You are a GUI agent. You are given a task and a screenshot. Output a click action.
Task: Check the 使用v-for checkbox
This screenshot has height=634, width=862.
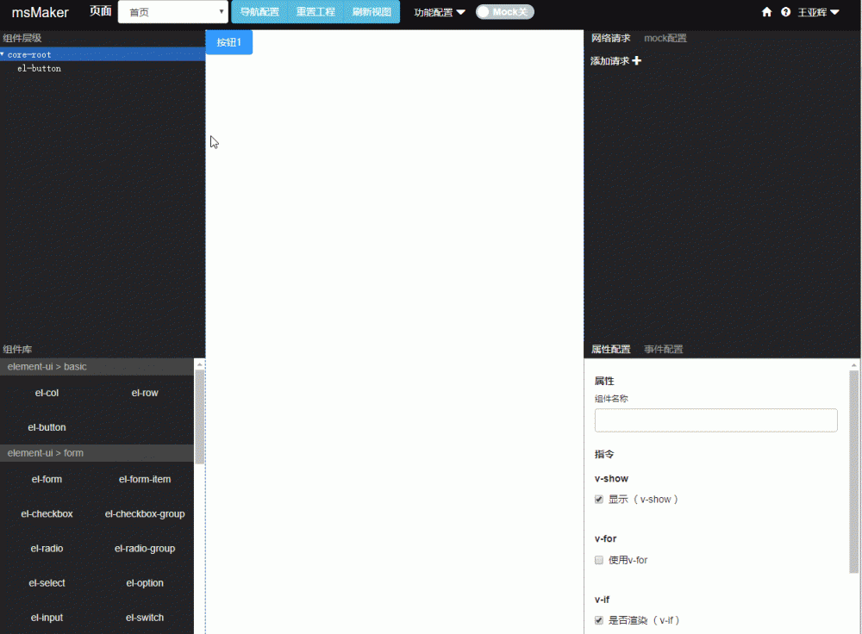pos(598,560)
